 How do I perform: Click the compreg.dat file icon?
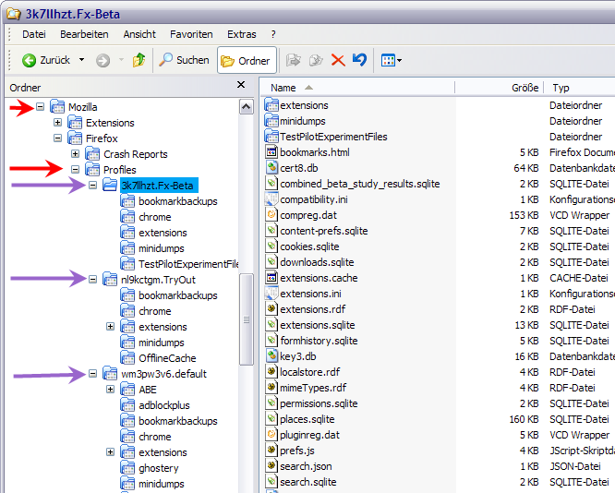click(271, 215)
